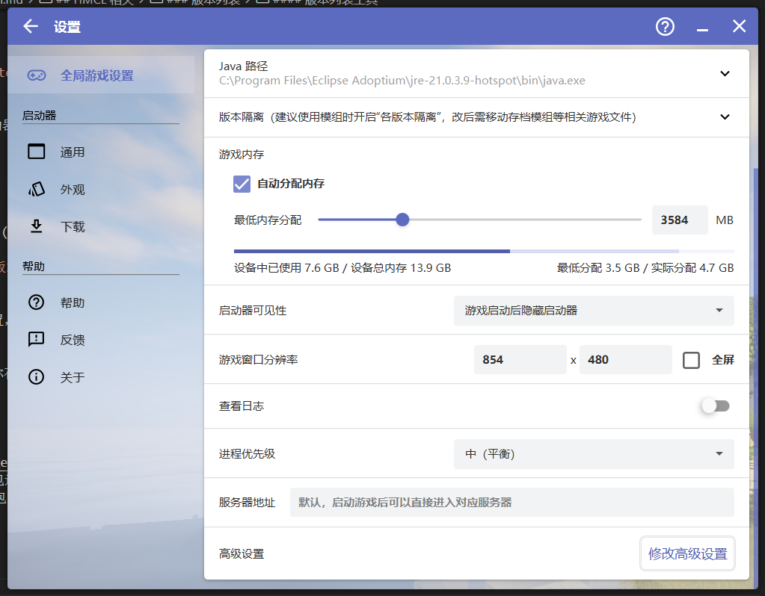The image size is (765, 596).
Task: Click the info icon beside 关于
Action: pos(36,377)
